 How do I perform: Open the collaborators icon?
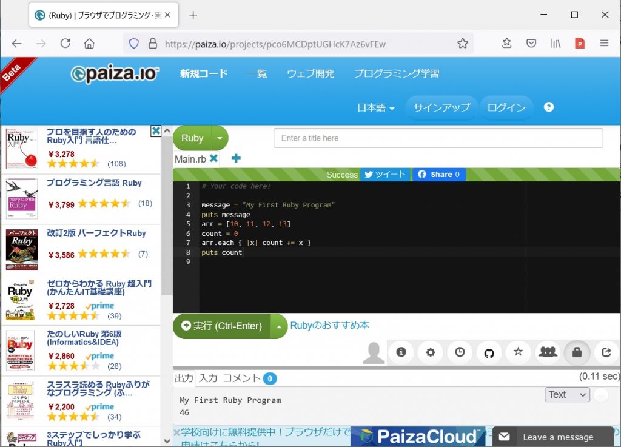pyautogui.click(x=547, y=352)
